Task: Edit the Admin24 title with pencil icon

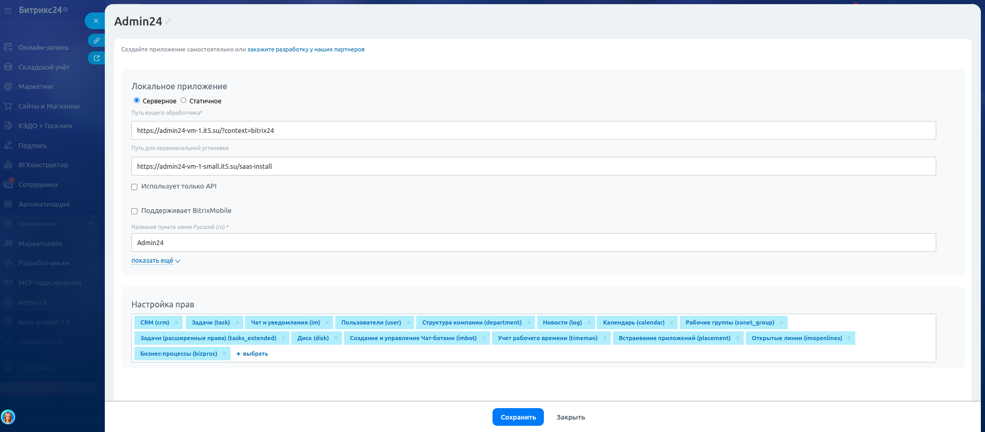Action: point(168,21)
